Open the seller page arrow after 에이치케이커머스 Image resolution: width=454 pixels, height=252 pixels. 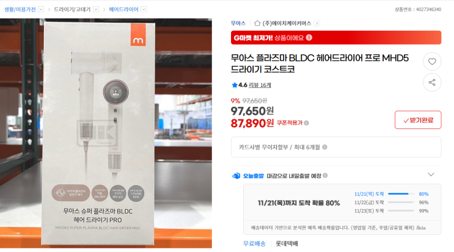(x=317, y=23)
